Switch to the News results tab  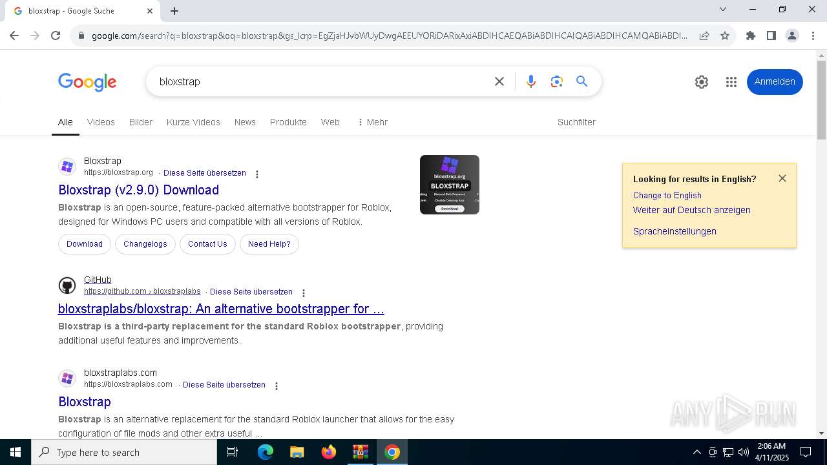pos(245,122)
